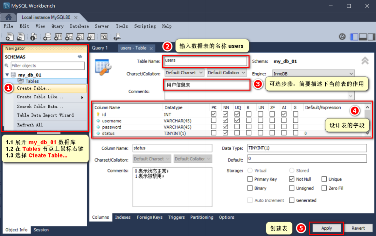
Task: Uncheck Not Null checkbox in column details
Action: click(x=292, y=179)
